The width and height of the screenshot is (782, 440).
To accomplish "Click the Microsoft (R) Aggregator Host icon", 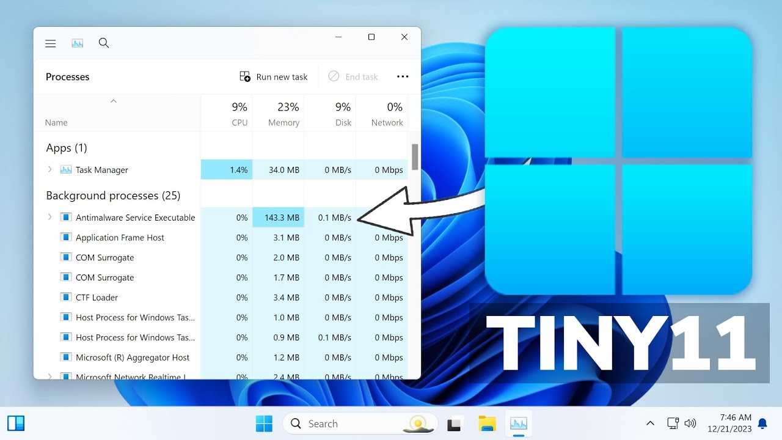I will (x=66, y=357).
